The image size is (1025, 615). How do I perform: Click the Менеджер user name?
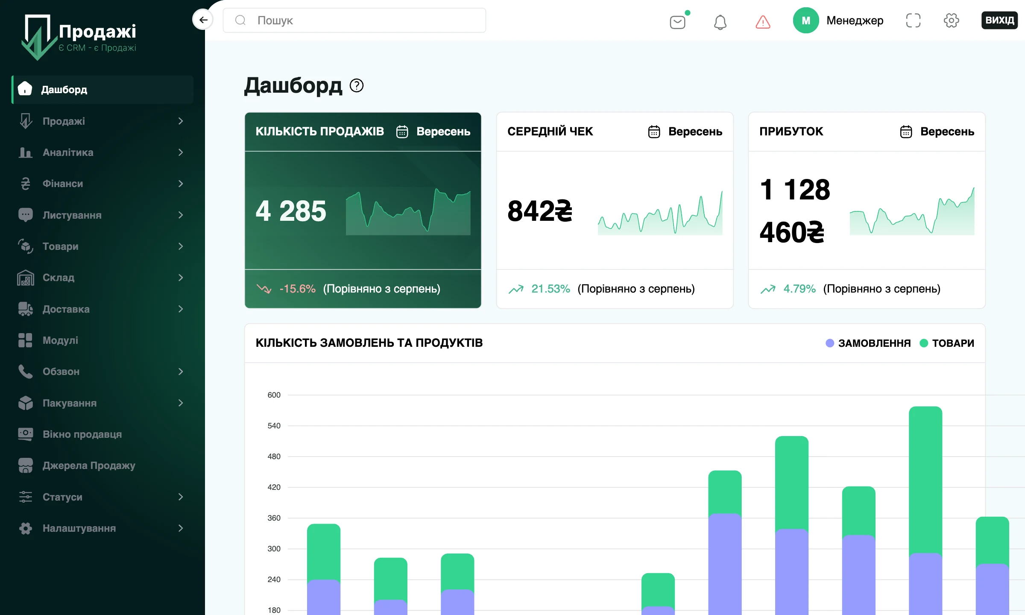tap(855, 20)
